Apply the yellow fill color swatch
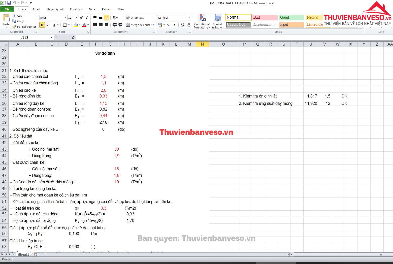Image resolution: width=393 pixels, height=264 pixels. [x=76, y=25]
